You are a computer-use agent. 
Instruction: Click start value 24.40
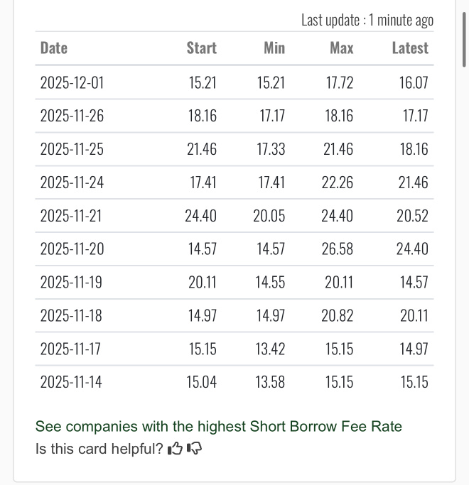point(200,216)
